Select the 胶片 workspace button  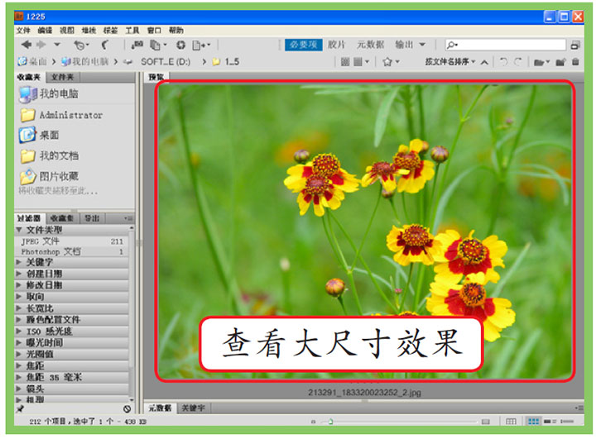pos(336,45)
